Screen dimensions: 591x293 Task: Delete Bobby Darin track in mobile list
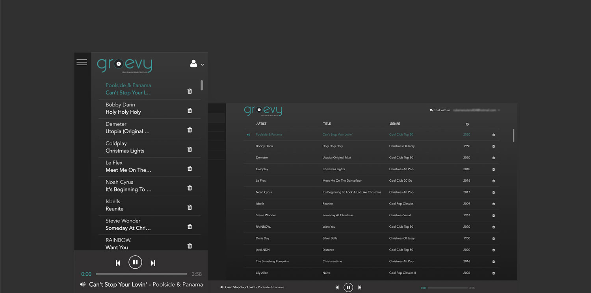pos(190,111)
